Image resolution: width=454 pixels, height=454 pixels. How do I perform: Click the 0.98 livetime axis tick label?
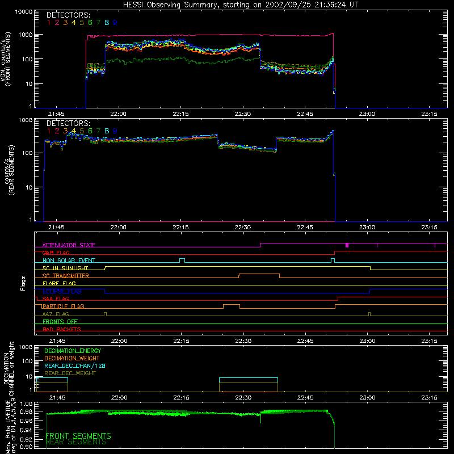(26, 411)
